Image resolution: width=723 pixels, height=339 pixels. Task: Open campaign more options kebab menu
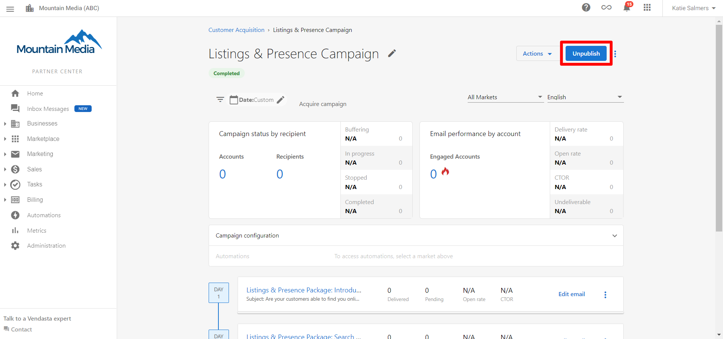click(x=615, y=54)
